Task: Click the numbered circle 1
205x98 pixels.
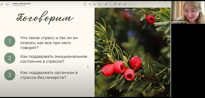Action: [10, 41]
